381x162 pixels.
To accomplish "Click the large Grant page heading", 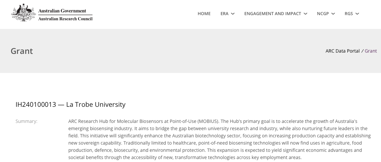I will [x=22, y=51].
